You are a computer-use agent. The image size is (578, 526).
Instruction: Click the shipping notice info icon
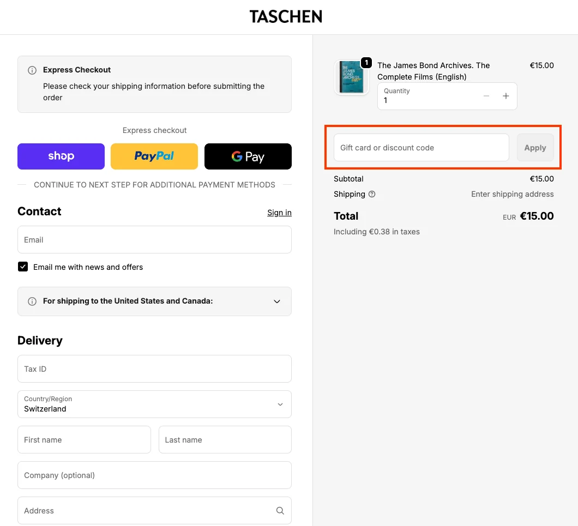point(32,301)
